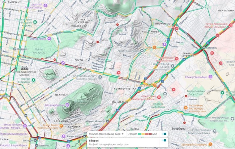Click the Κατεχάκη metro station icon
Screen dimensions: 235x149
(204, 48)
